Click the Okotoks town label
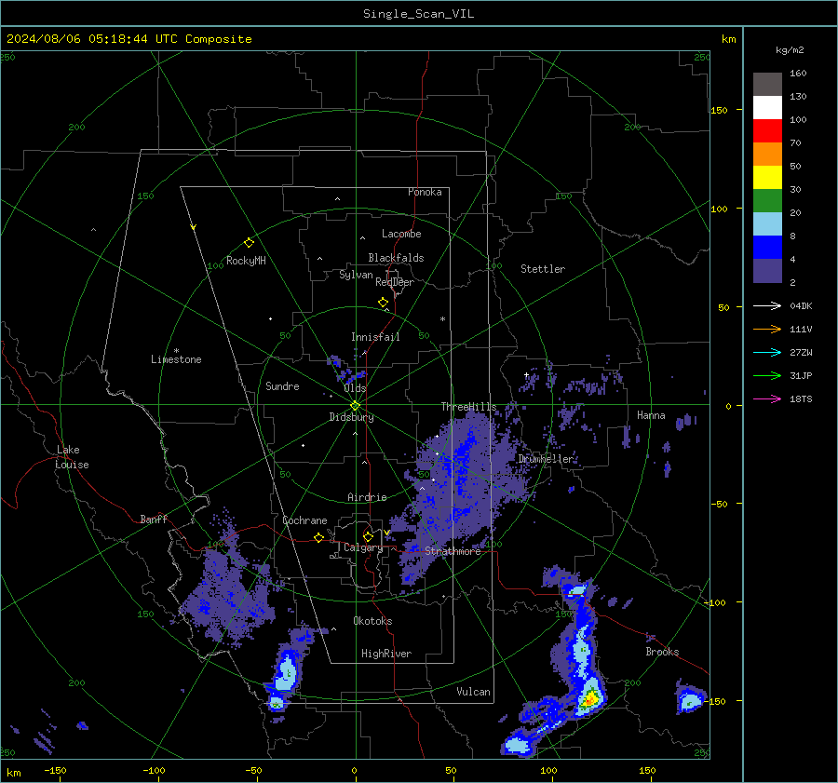This screenshot has height=783, width=838. 372,620
